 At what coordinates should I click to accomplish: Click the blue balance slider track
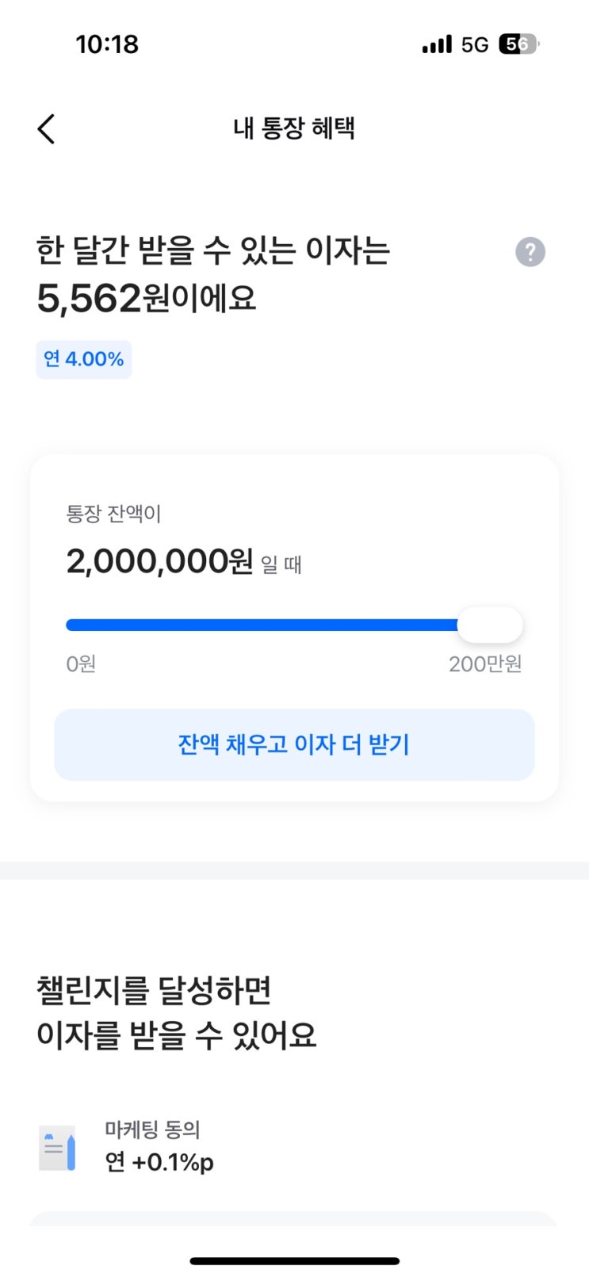tap(262, 625)
